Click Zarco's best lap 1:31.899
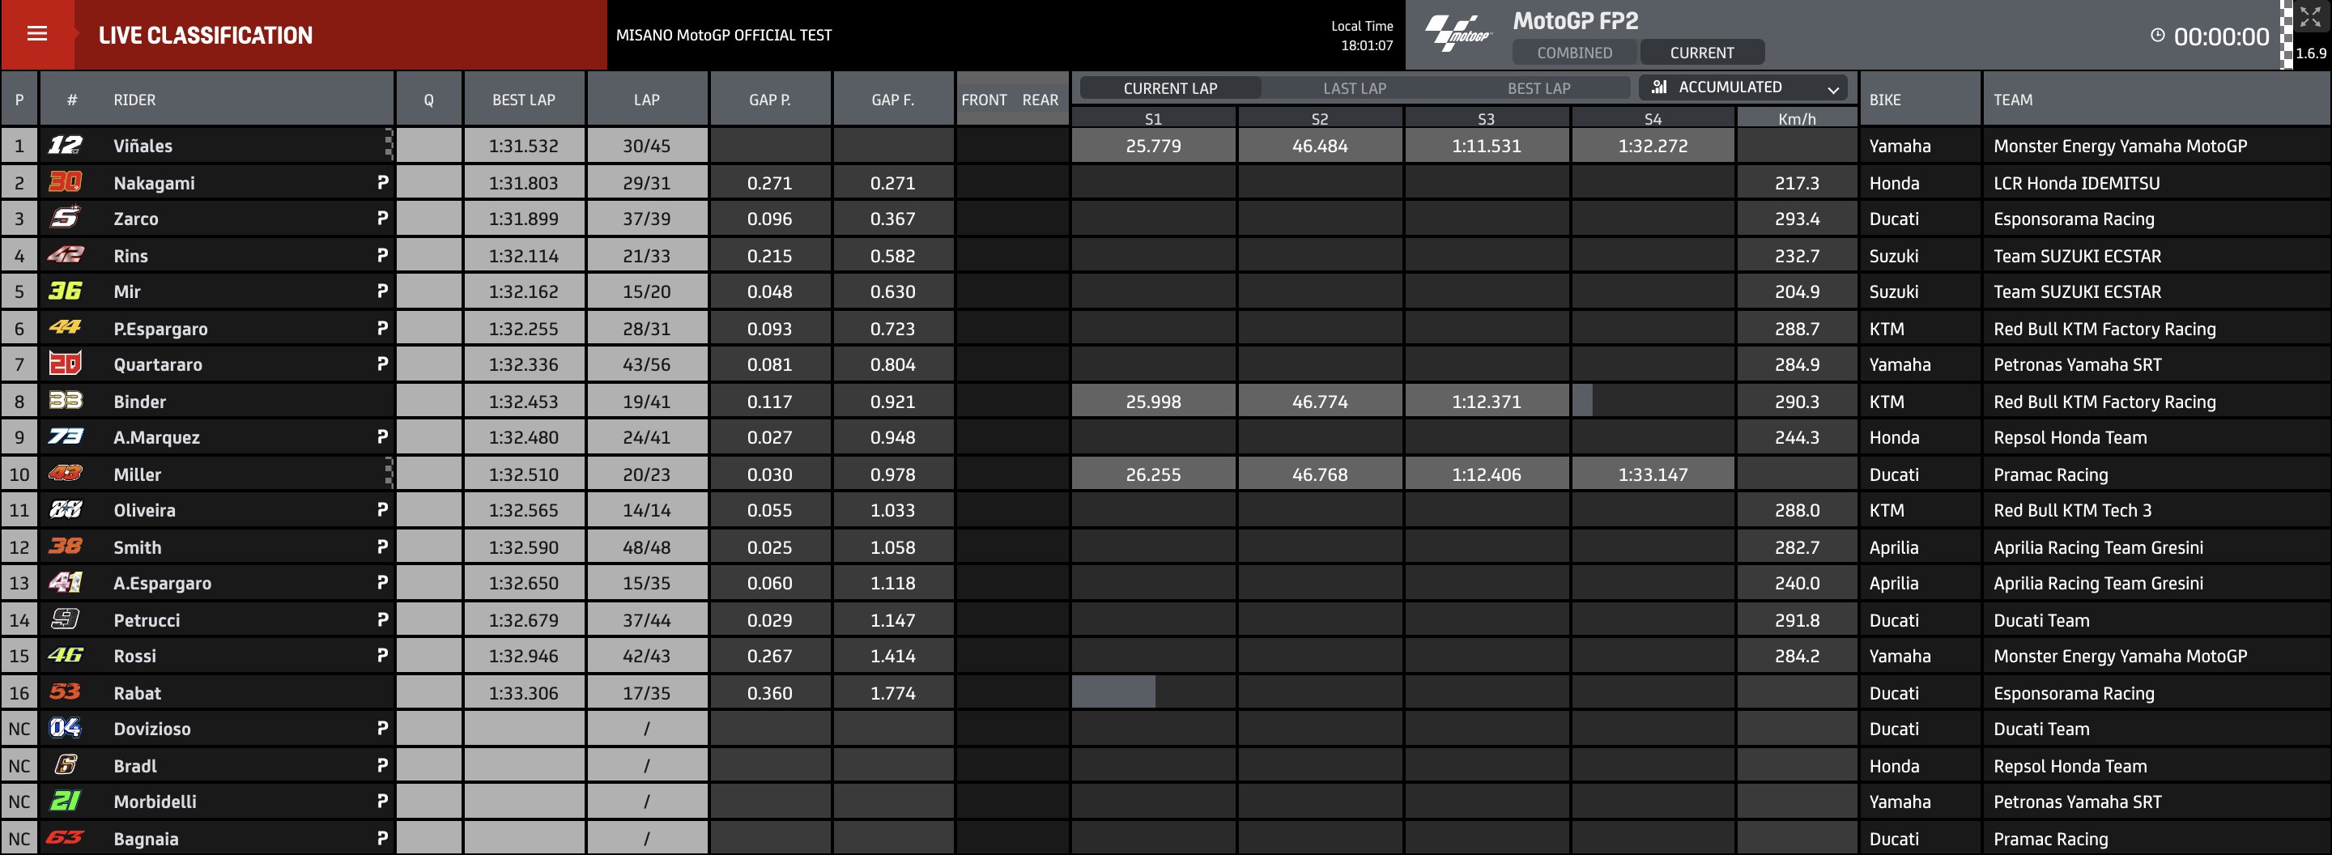The height and width of the screenshot is (855, 2332). pos(523,219)
